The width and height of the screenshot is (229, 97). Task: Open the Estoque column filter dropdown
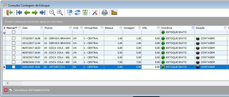point(121,28)
